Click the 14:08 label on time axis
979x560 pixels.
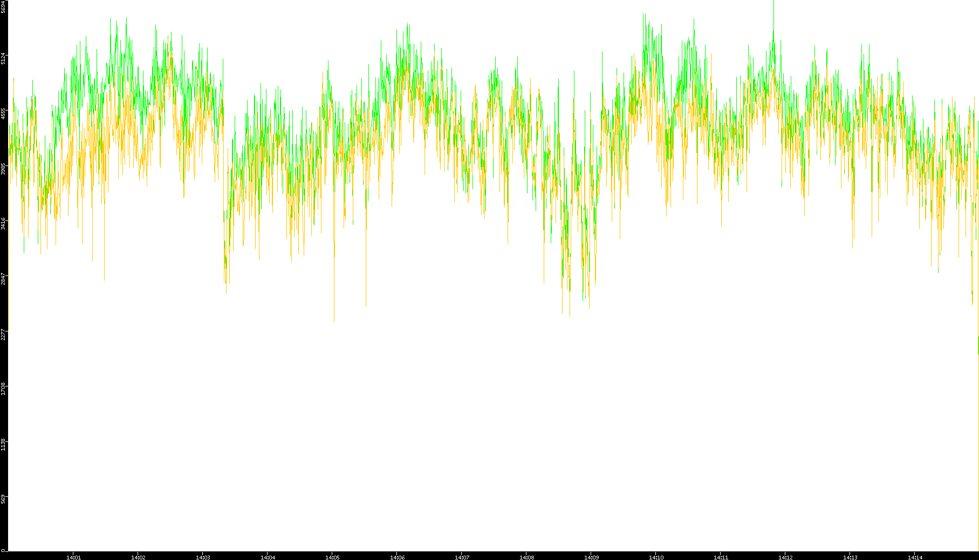pyautogui.click(x=526, y=557)
